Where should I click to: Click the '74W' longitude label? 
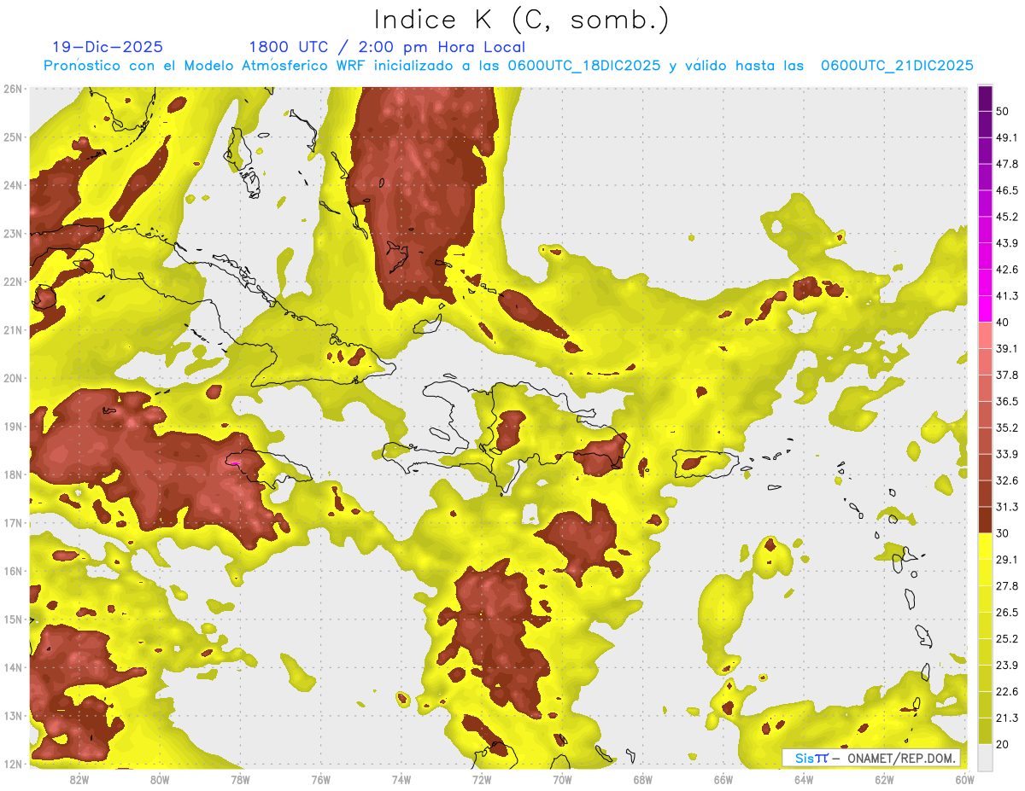coord(401,780)
